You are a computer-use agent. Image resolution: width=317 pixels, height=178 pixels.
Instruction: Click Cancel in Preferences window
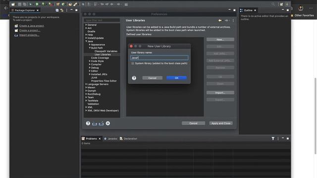[x=193, y=123]
